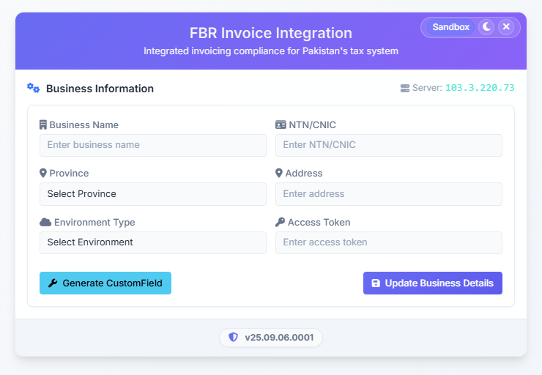542x375 pixels.
Task: Click the map pin icon beside Address
Action: [x=279, y=173]
